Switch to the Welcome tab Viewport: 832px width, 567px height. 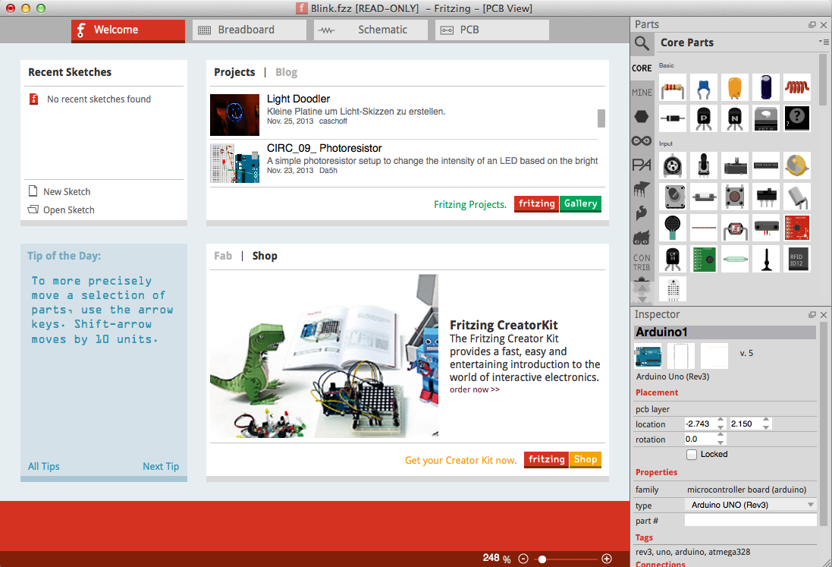(128, 30)
